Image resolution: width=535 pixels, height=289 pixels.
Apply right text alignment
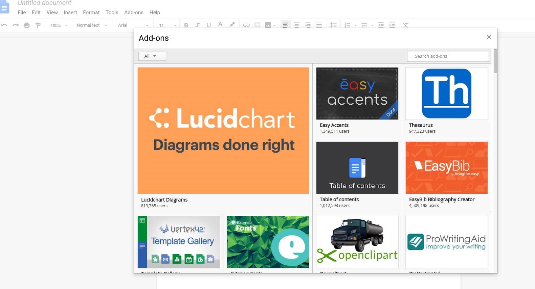308,25
